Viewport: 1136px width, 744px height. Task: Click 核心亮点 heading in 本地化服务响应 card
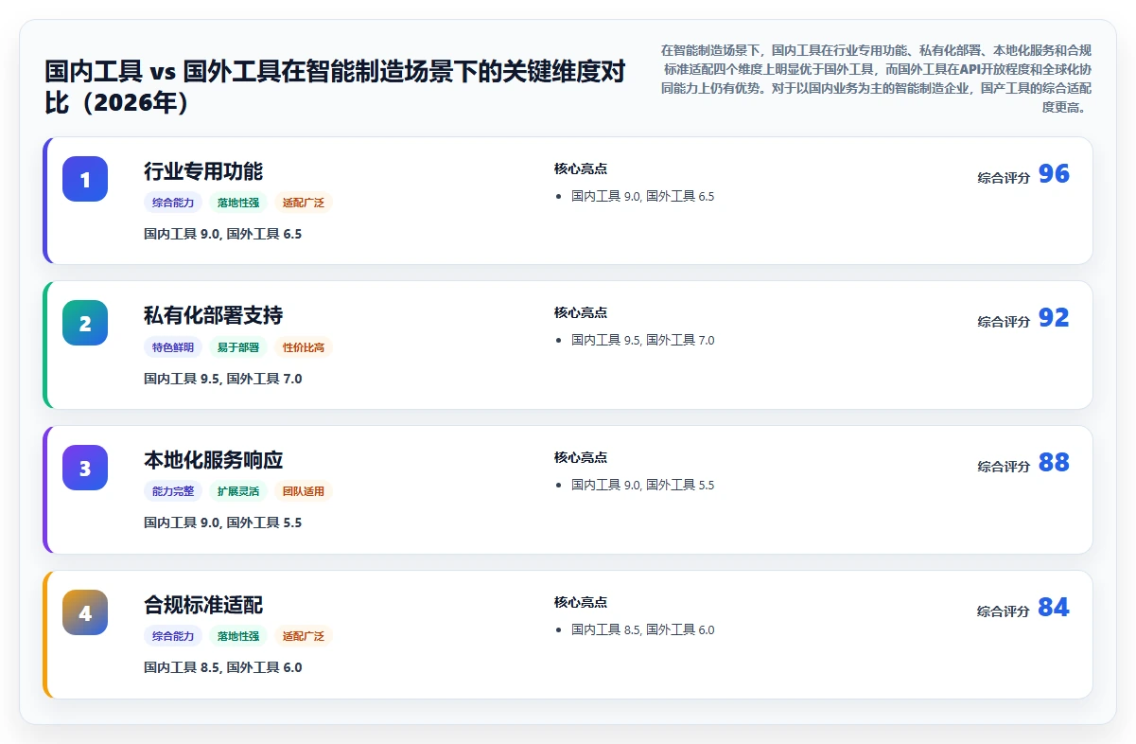(581, 457)
